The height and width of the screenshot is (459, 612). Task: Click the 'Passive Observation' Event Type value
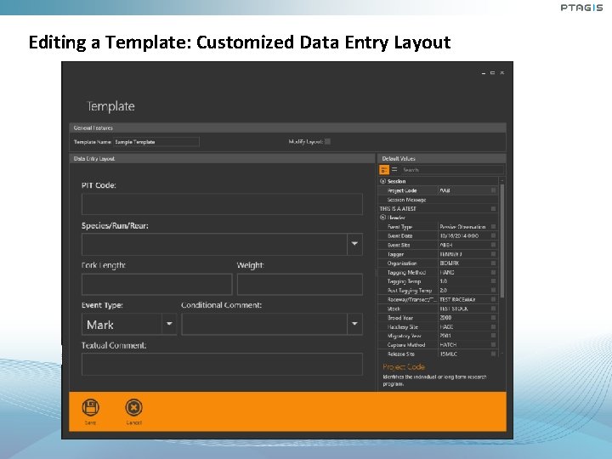coord(462,227)
